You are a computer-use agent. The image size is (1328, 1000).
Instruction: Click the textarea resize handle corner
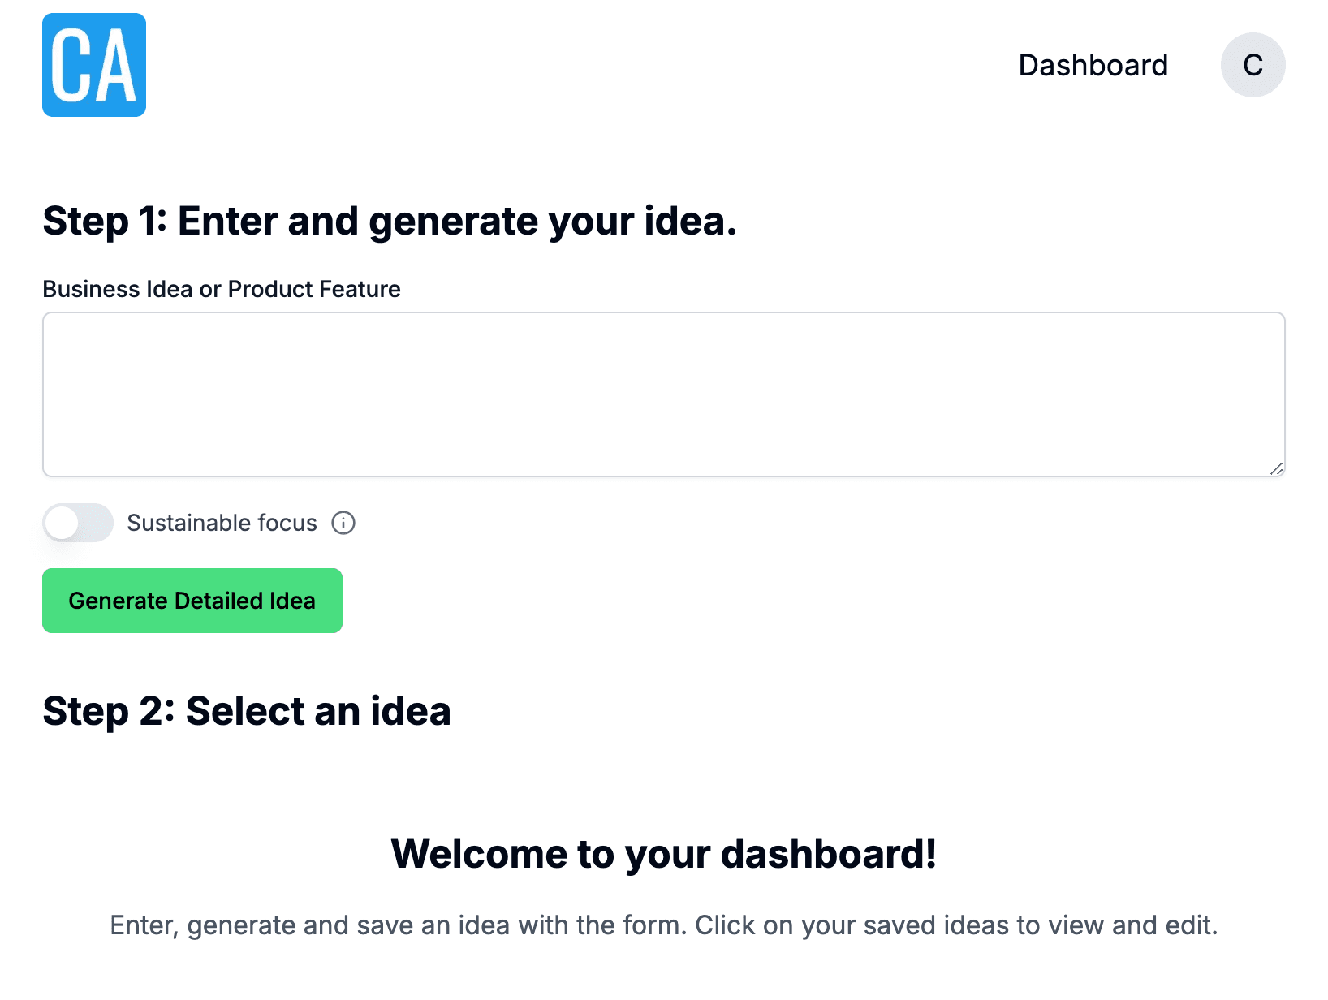[1276, 468]
